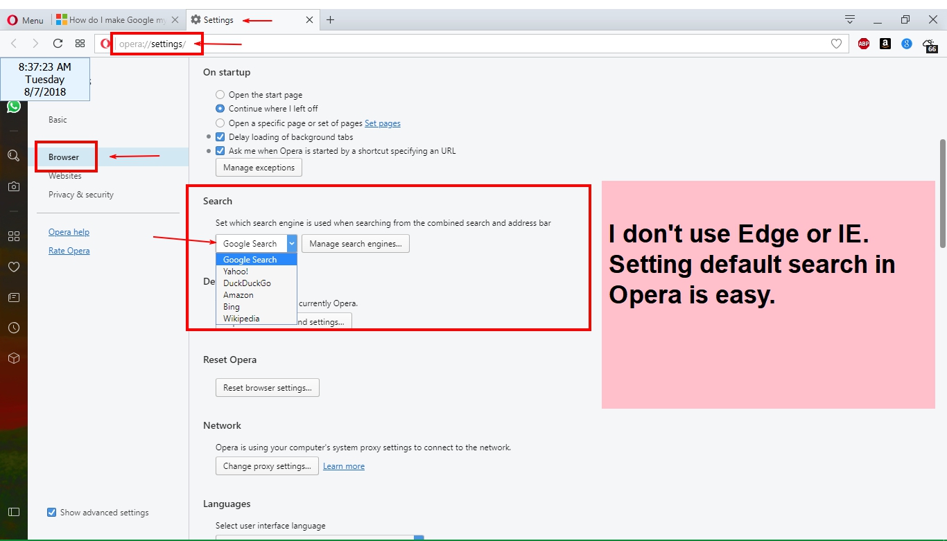Image resolution: width=947 pixels, height=541 pixels.
Task: Click the 'Reset Opera' heading text
Action: 229,360
